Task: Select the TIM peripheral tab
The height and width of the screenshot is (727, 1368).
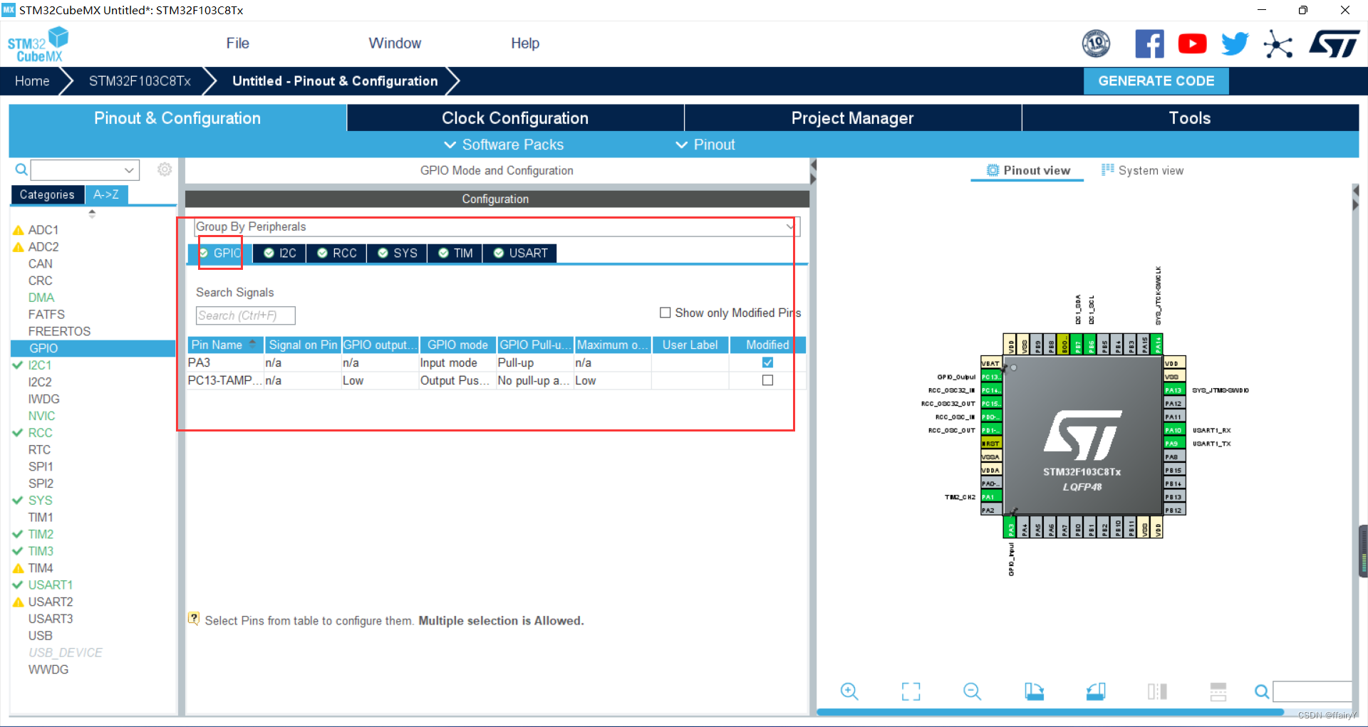Action: tap(455, 253)
